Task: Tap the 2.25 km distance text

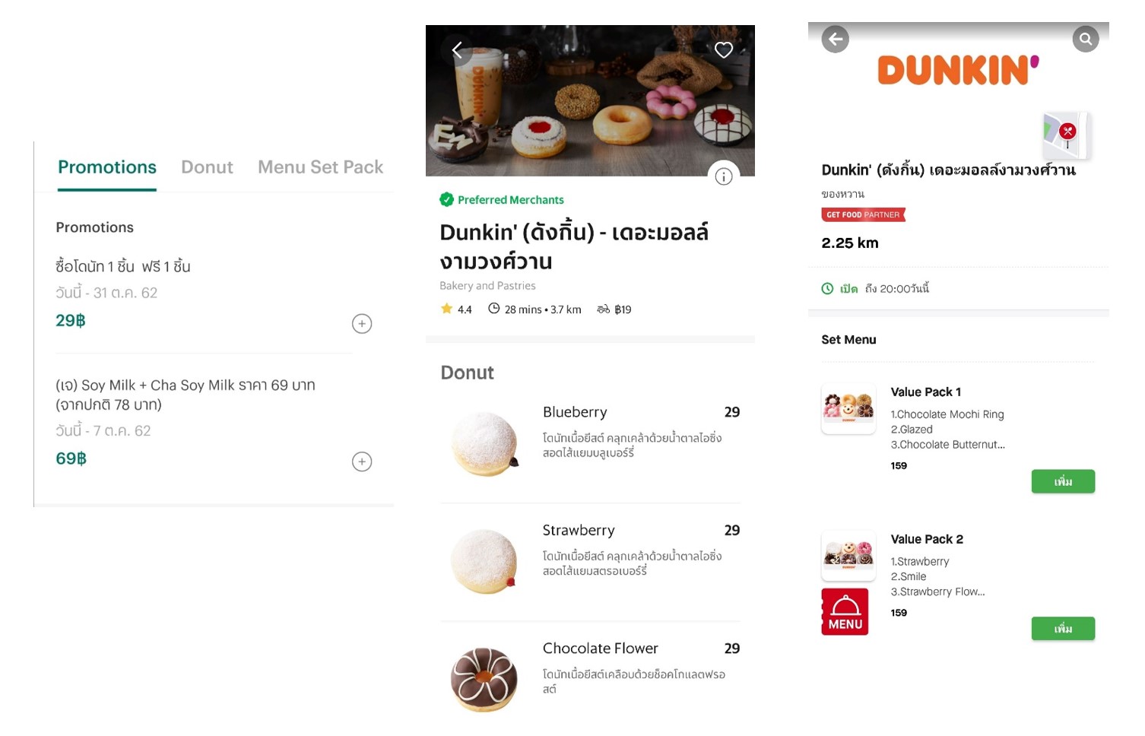Action: 850,243
